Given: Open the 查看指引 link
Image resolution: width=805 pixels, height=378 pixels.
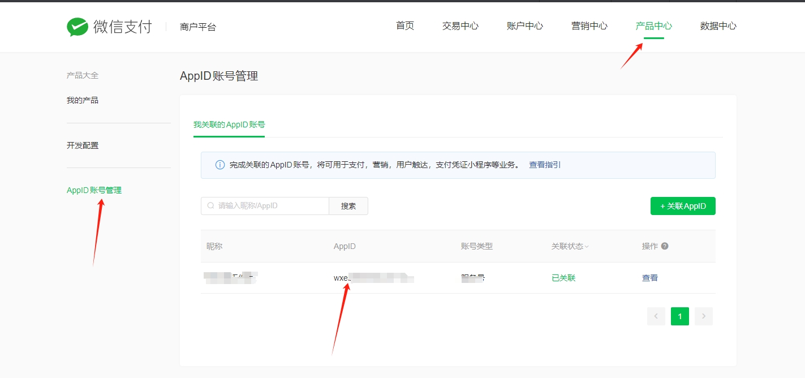Looking at the screenshot, I should [545, 165].
